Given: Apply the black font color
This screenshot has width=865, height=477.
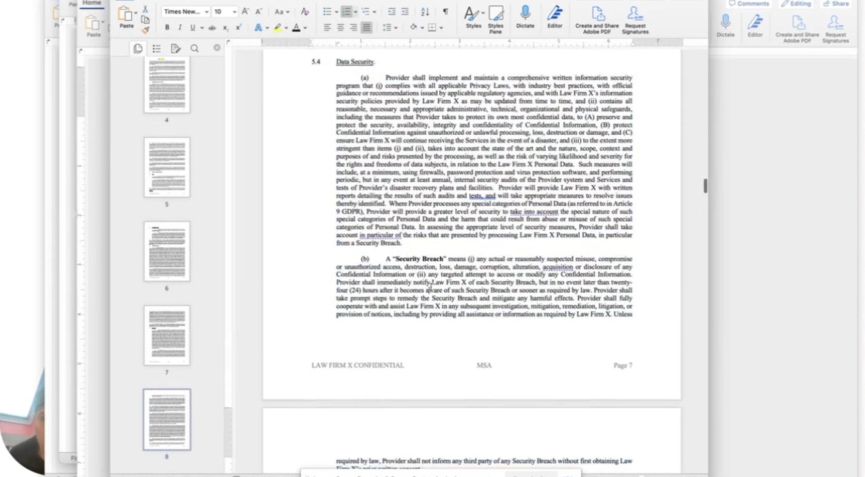Looking at the screenshot, I should coord(296,27).
